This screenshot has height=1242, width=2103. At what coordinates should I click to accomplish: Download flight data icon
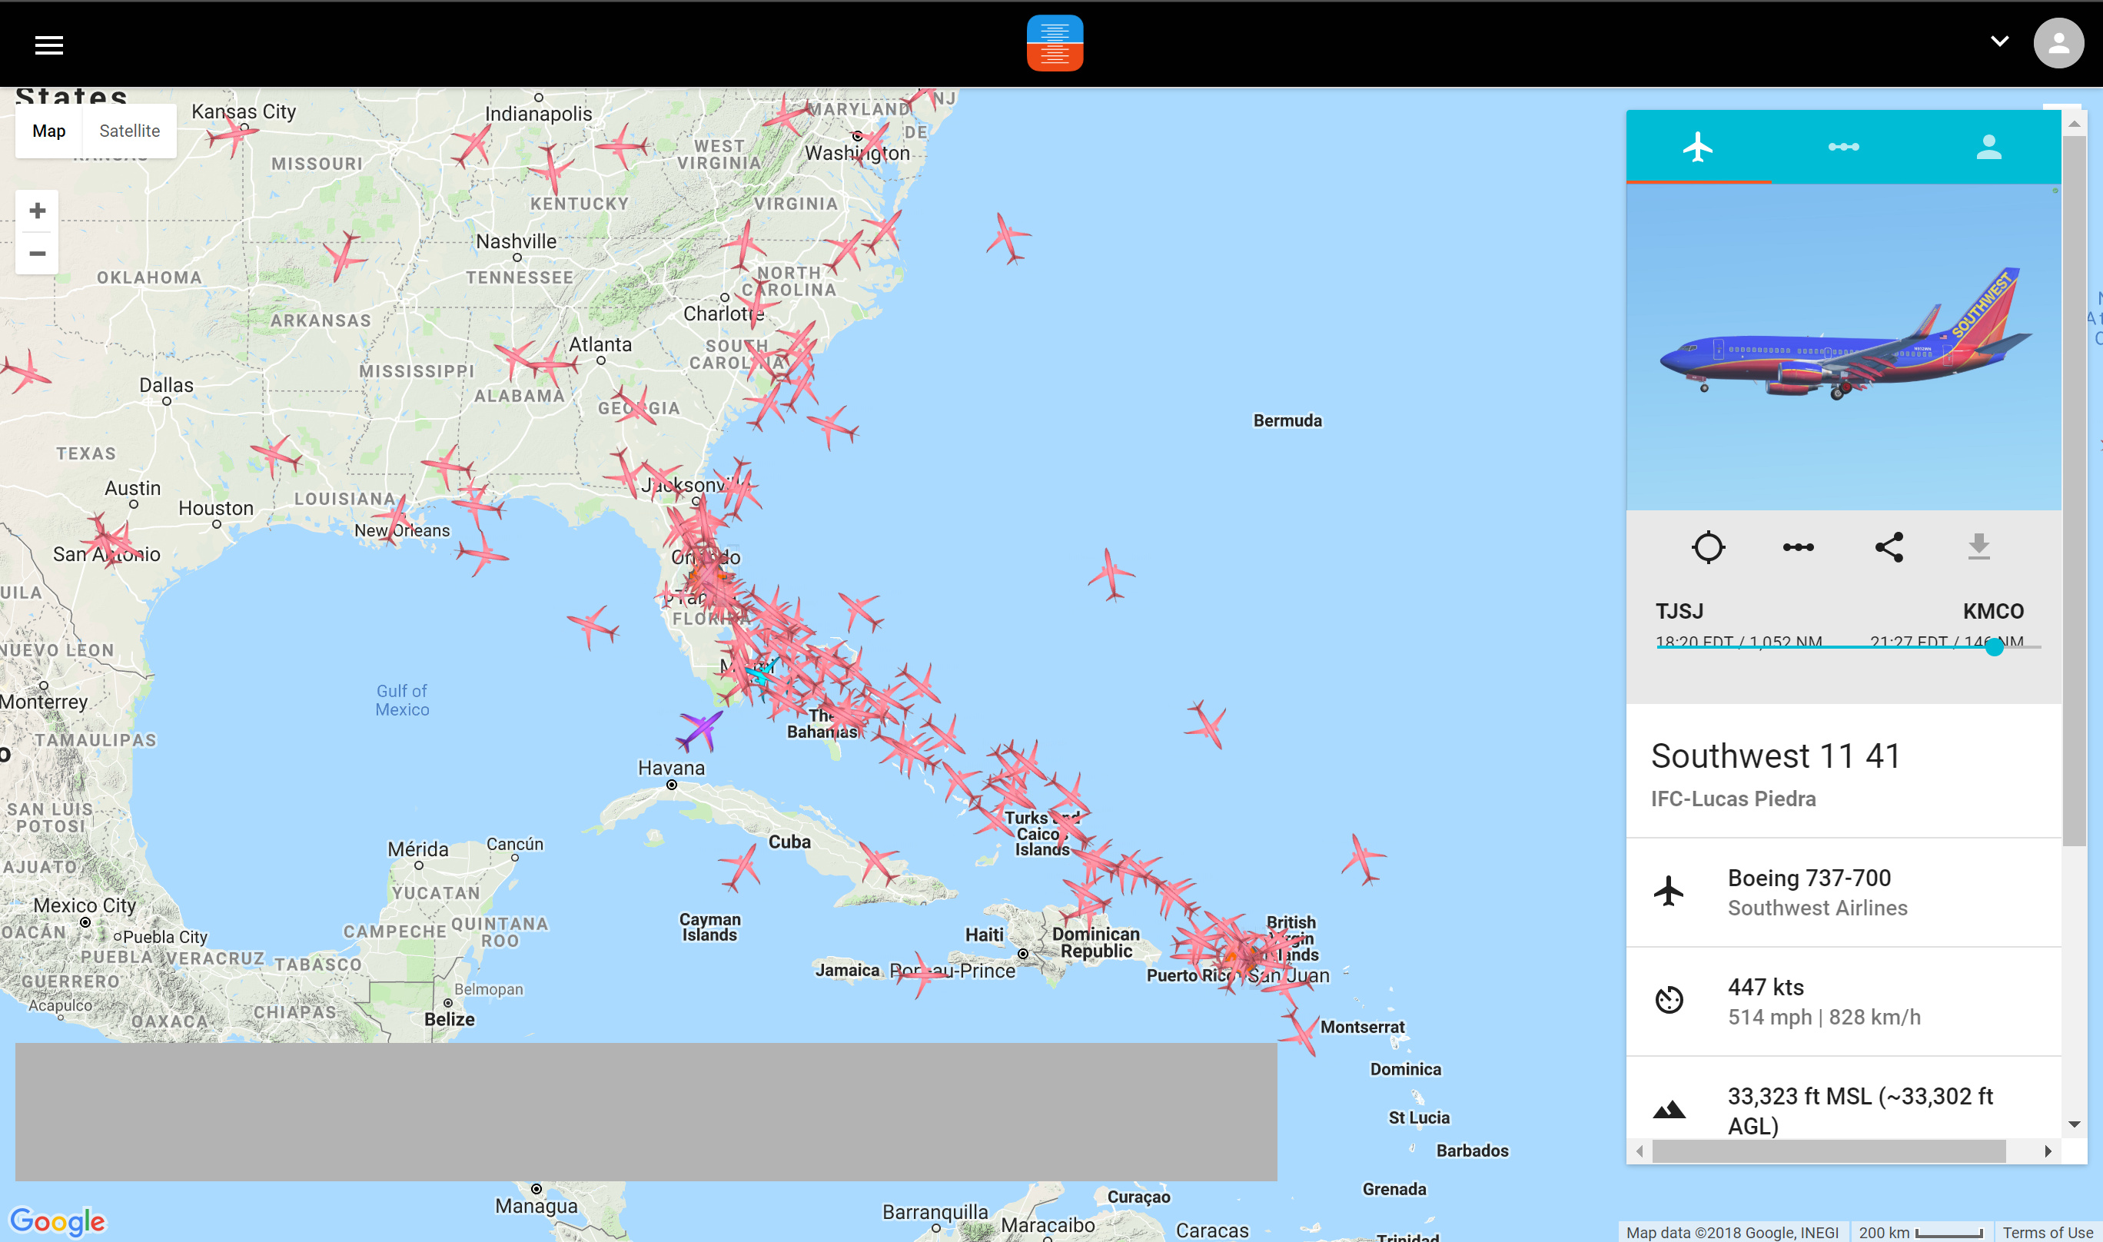pyautogui.click(x=1978, y=547)
